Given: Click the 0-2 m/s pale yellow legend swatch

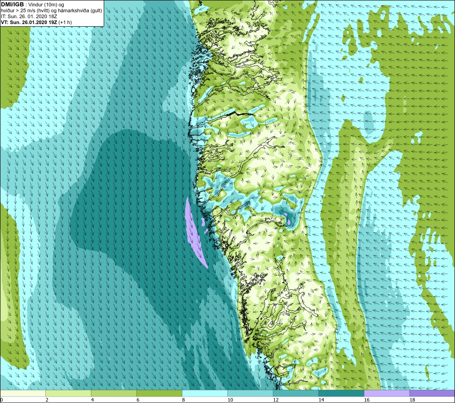Looking at the screenshot, I should (23, 393).
